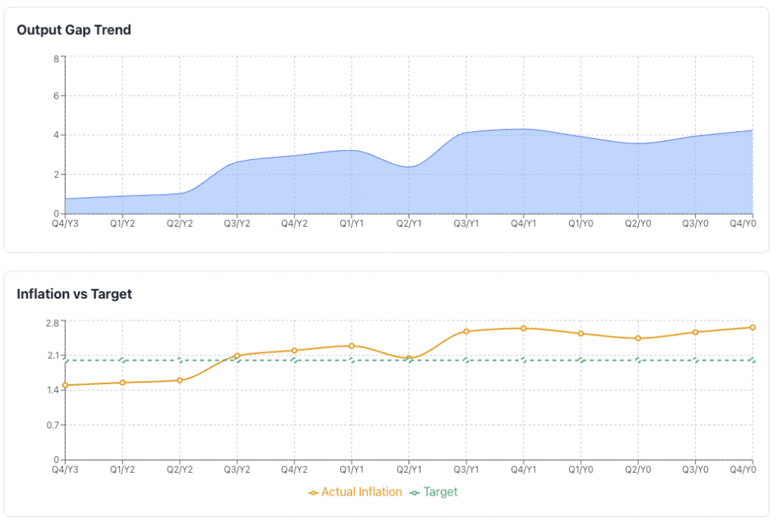776x526 pixels.
Task: Click the Actual Inflation legend marker icon
Action: click(313, 493)
